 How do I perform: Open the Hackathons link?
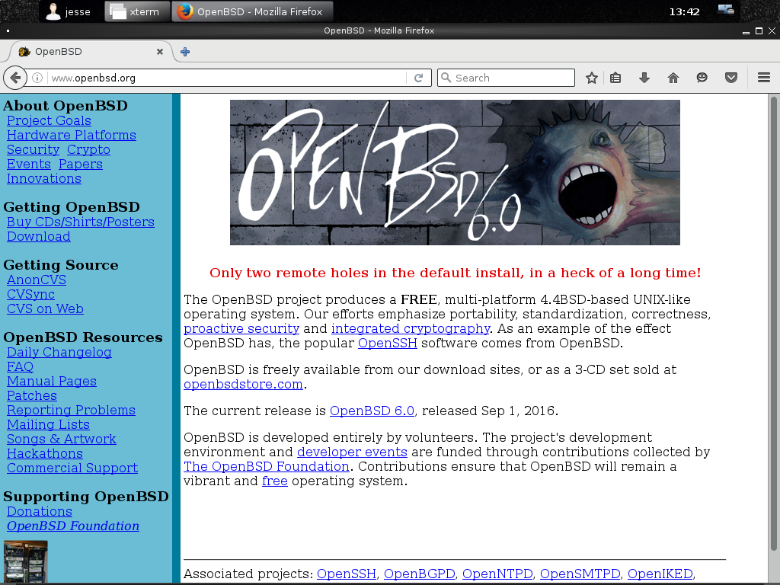pyautogui.click(x=45, y=453)
